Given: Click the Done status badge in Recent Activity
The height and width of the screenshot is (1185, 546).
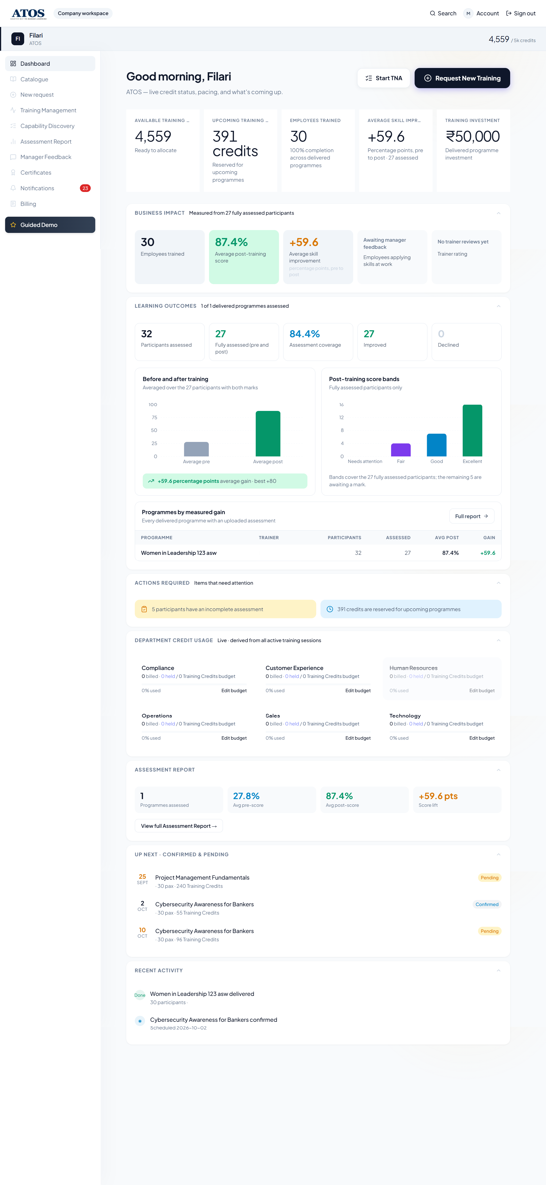Looking at the screenshot, I should click(140, 995).
